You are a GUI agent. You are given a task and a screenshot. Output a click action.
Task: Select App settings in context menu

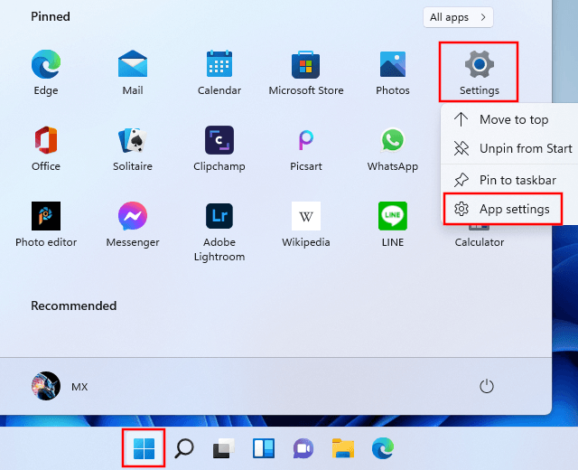click(x=503, y=209)
